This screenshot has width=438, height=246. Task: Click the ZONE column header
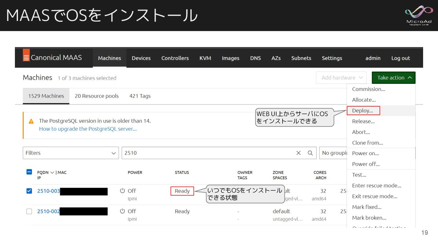[x=278, y=173]
